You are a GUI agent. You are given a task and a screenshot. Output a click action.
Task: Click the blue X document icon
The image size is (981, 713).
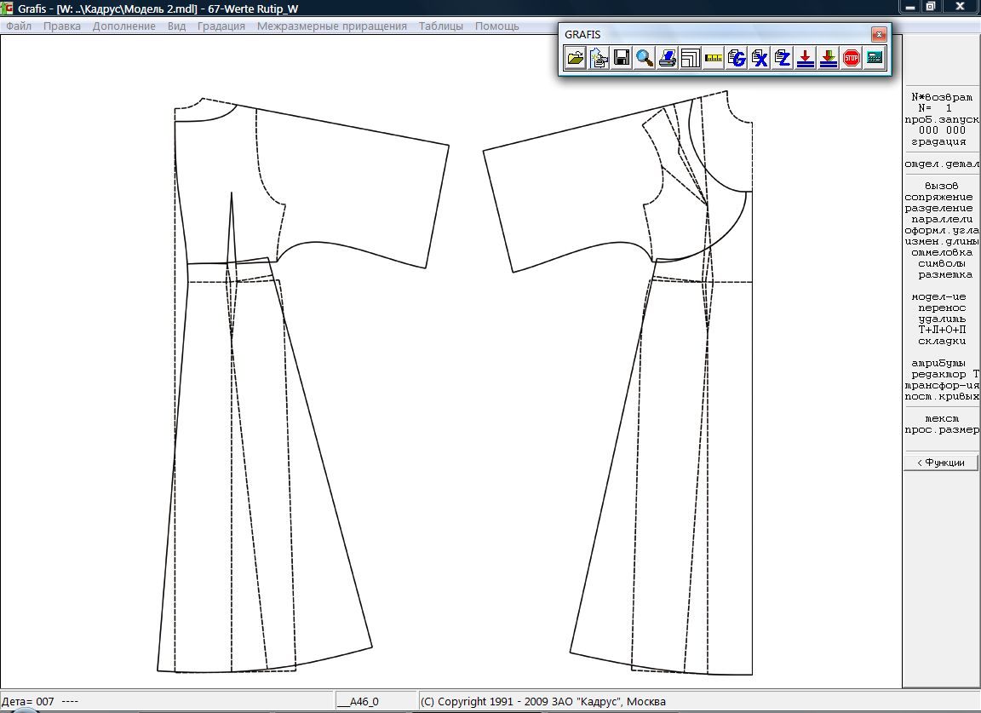coord(760,59)
